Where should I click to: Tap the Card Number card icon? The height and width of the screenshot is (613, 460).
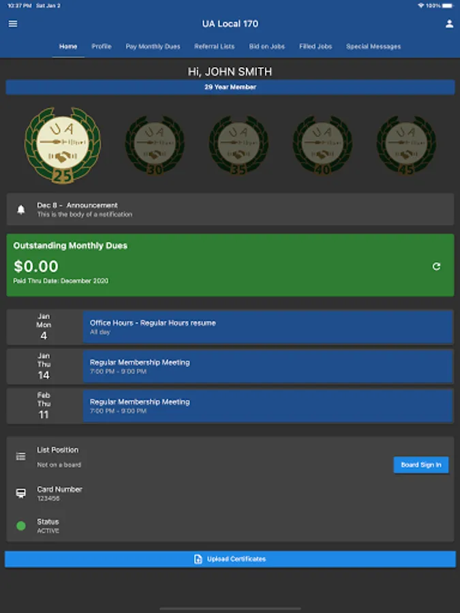pyautogui.click(x=20, y=493)
